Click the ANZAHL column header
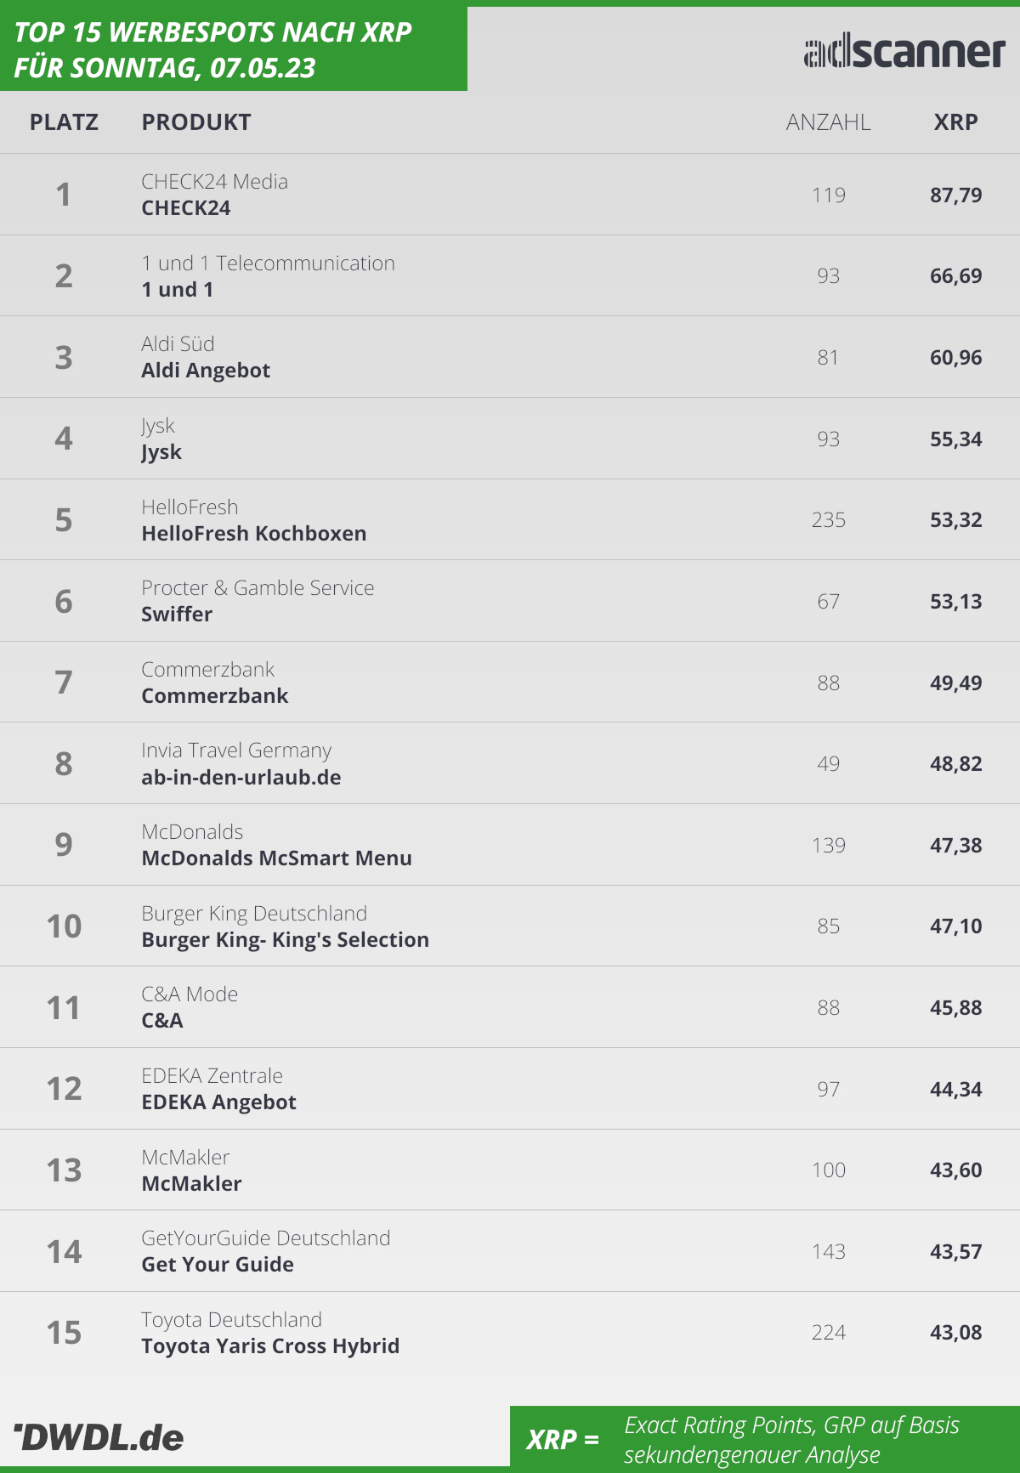The width and height of the screenshot is (1020, 1473). (x=828, y=122)
